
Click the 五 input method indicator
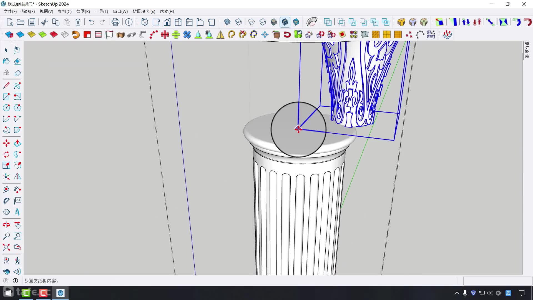pyautogui.click(x=508, y=293)
